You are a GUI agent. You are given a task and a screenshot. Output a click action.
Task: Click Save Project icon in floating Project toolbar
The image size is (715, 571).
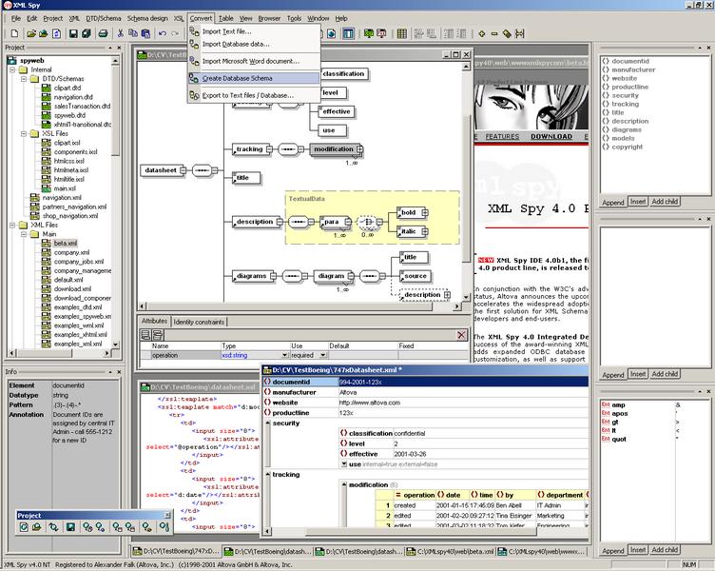tap(70, 527)
